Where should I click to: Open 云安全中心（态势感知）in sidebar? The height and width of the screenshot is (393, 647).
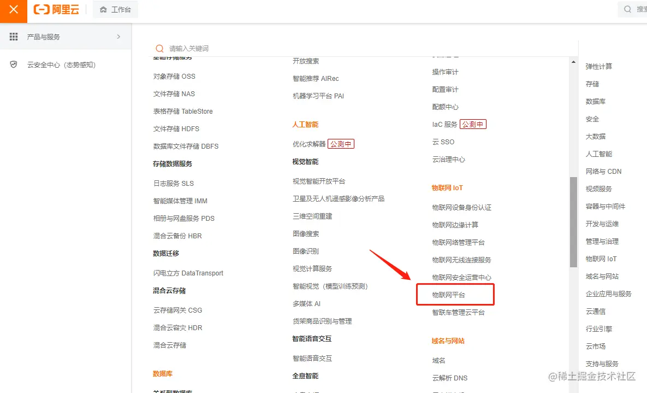click(x=62, y=65)
